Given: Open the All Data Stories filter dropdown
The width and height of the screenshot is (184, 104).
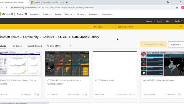Looking at the screenshot, I should pyautogui.click(x=59, y=46).
